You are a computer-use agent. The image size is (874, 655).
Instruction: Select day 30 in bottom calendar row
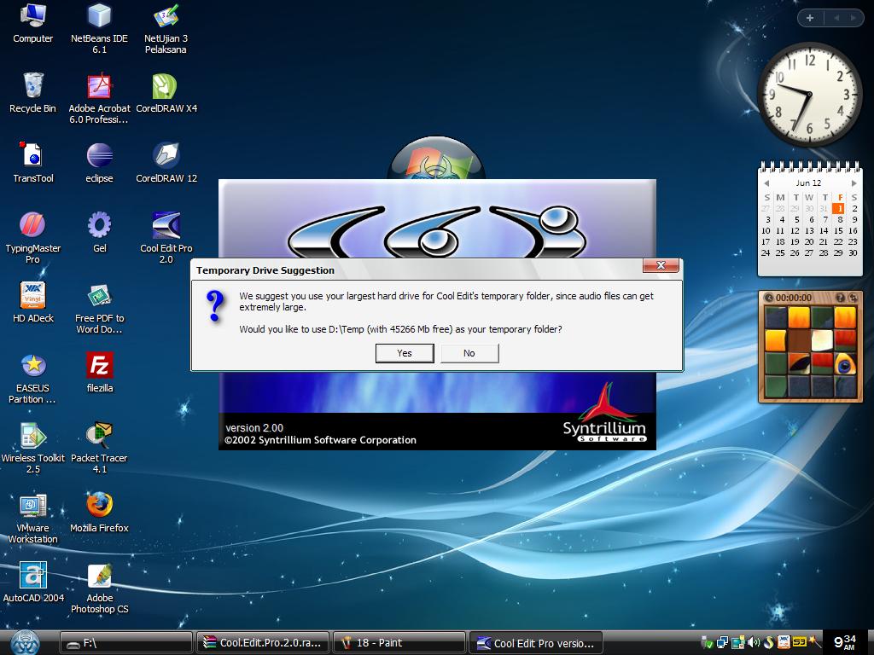click(x=853, y=252)
